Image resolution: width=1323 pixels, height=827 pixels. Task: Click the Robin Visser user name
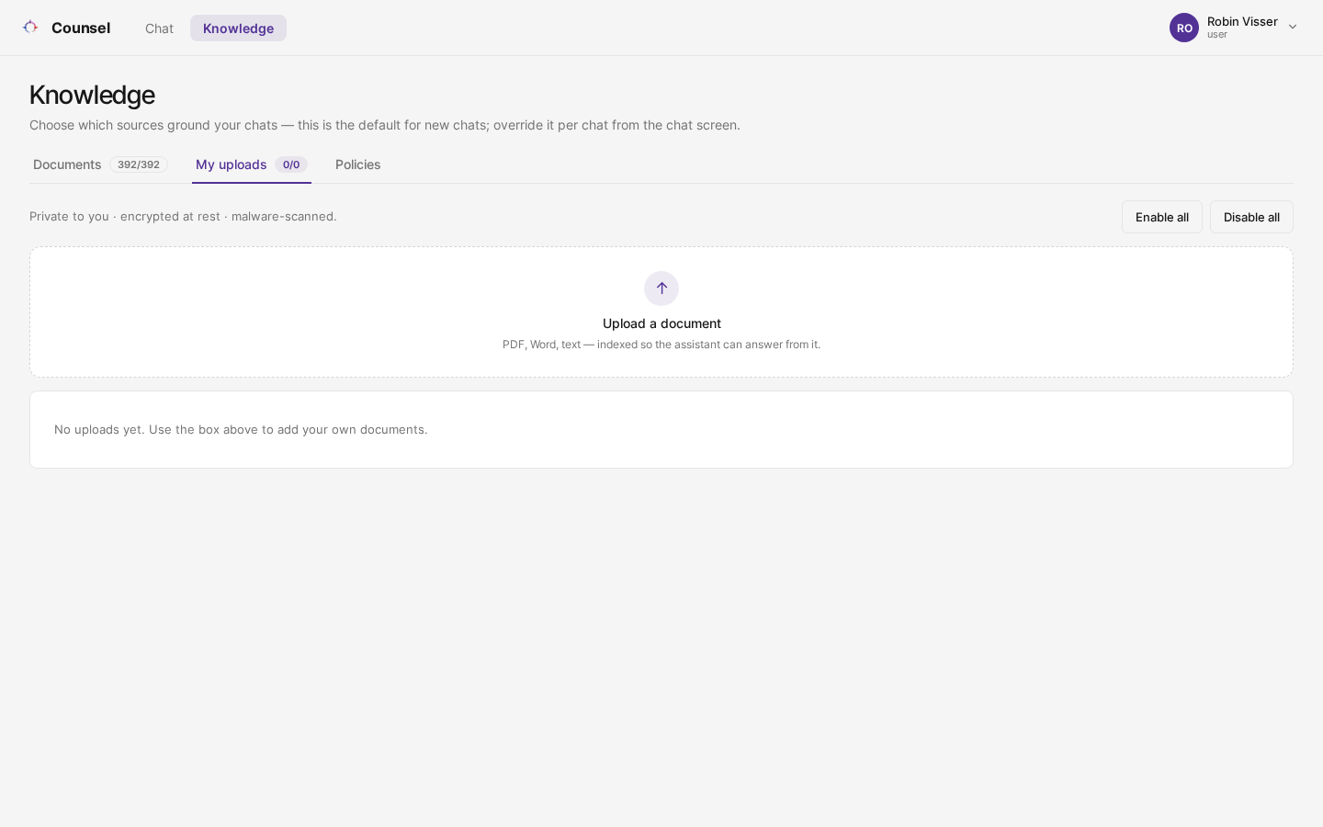[1242, 21]
